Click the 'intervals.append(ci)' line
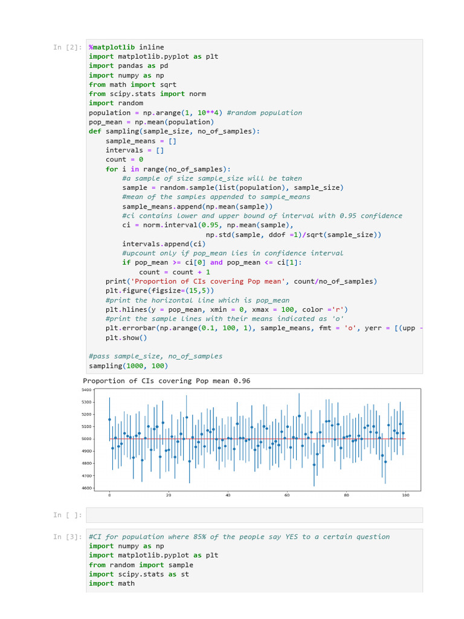This screenshot has height=619, width=464. tap(164, 244)
